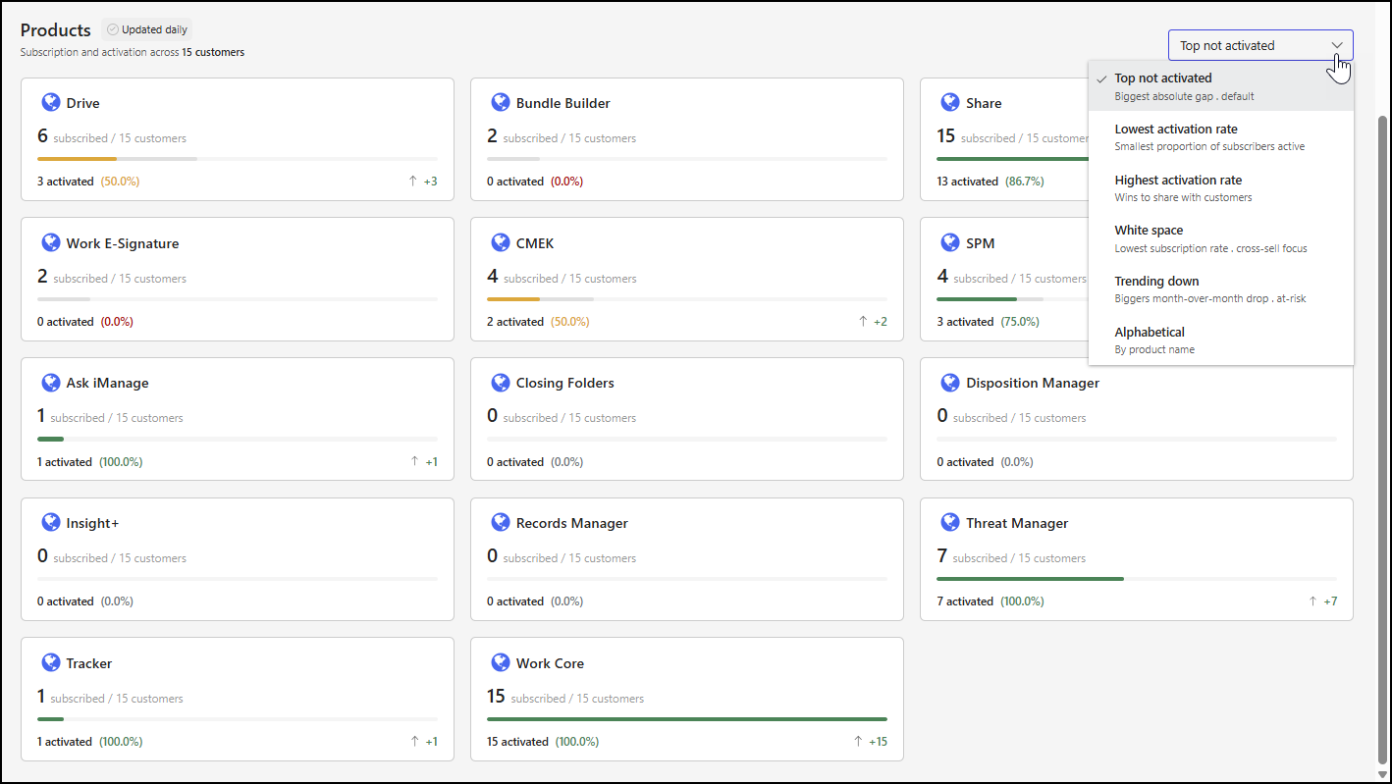Click '(50.0%)' on CMEK card
1392x784 pixels.
pos(570,322)
